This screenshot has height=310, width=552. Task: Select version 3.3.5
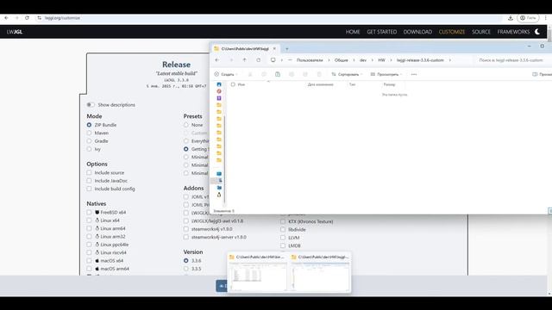(186, 269)
